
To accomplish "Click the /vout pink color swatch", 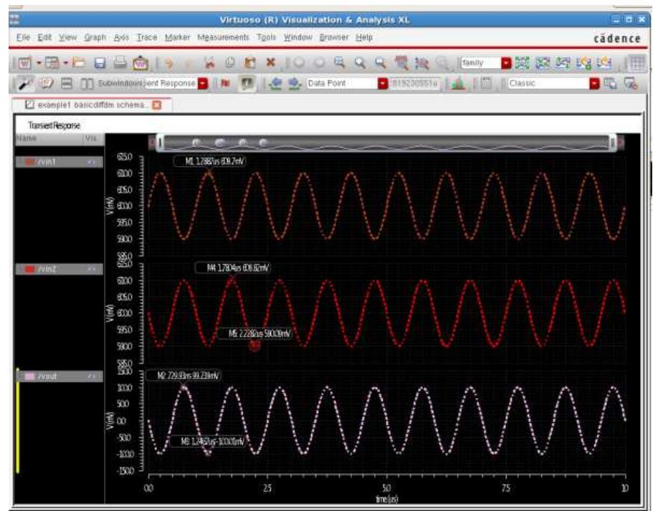I will [30, 376].
